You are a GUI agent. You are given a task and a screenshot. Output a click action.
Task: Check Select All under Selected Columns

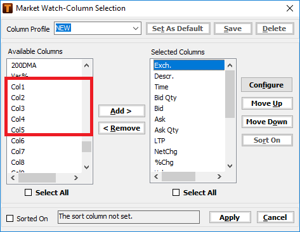pyautogui.click(x=176, y=193)
